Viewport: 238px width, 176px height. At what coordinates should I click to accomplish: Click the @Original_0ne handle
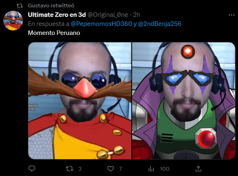(x=108, y=15)
